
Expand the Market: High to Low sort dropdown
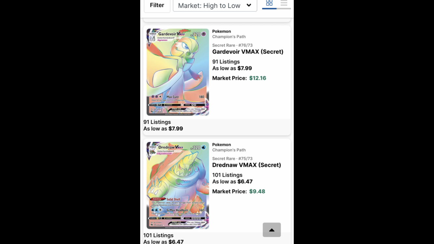click(215, 5)
